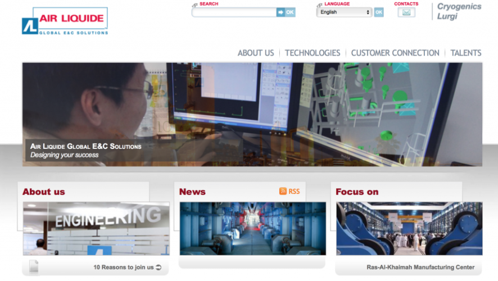The image size is (498, 281).
Task: Click the RSS text link
Action: click(x=294, y=192)
